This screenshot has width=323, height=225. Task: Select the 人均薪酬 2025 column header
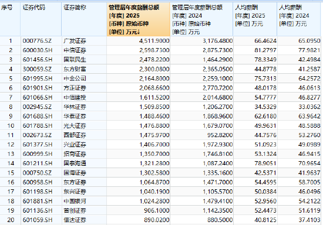click(x=255, y=19)
